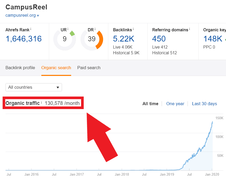Open the 148K organic keywords report
Viewport: 226px width, 179px height.
click(x=213, y=39)
